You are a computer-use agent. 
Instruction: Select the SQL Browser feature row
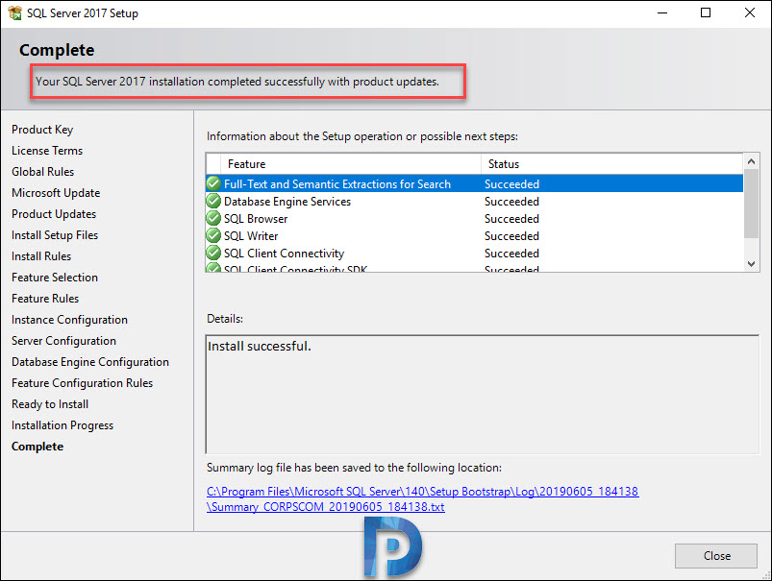click(475, 218)
